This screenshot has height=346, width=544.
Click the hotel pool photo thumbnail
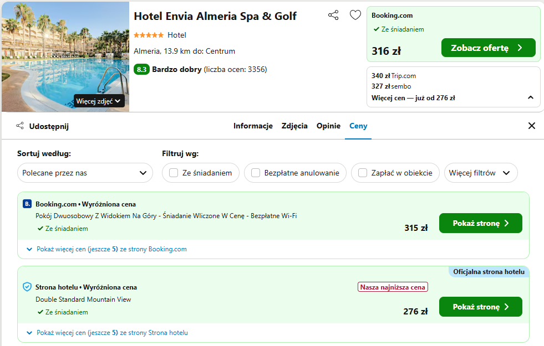(x=65, y=57)
